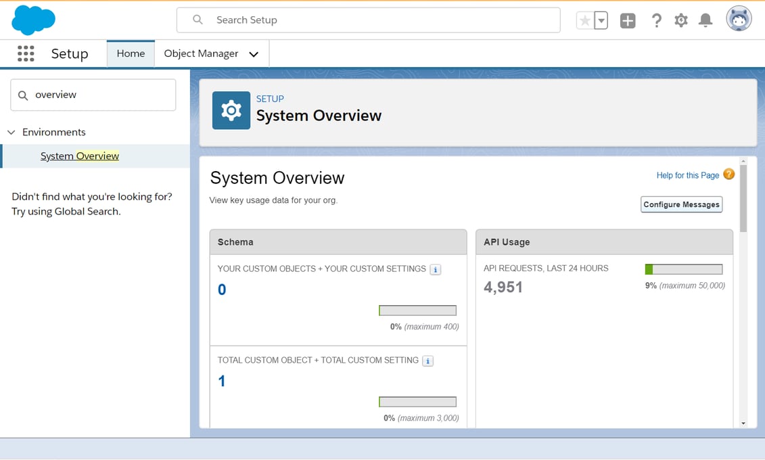View notifications via the bell icon
The width and height of the screenshot is (765, 460).
click(x=705, y=20)
